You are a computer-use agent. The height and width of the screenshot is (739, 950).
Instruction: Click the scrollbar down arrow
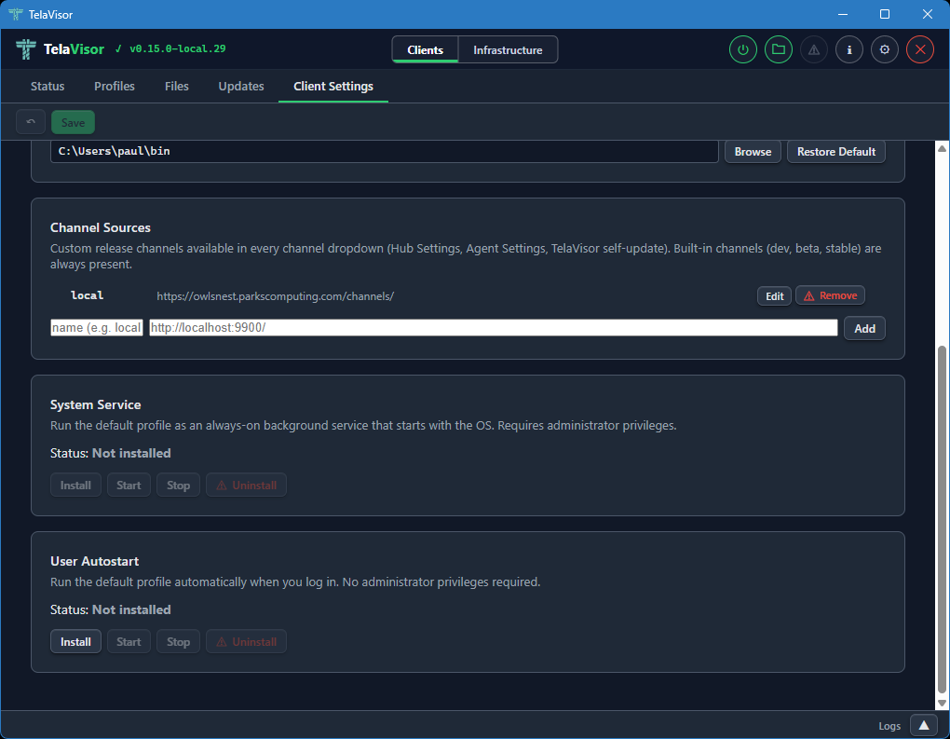(x=942, y=703)
